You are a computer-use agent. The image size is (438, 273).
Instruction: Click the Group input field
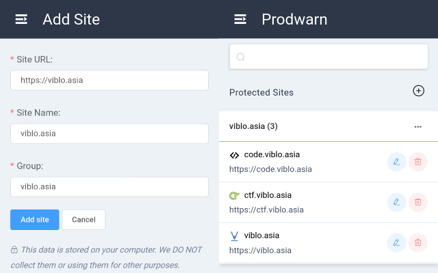pyautogui.click(x=109, y=186)
